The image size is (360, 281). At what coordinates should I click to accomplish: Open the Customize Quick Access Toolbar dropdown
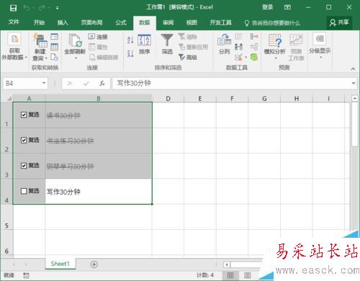click(58, 8)
